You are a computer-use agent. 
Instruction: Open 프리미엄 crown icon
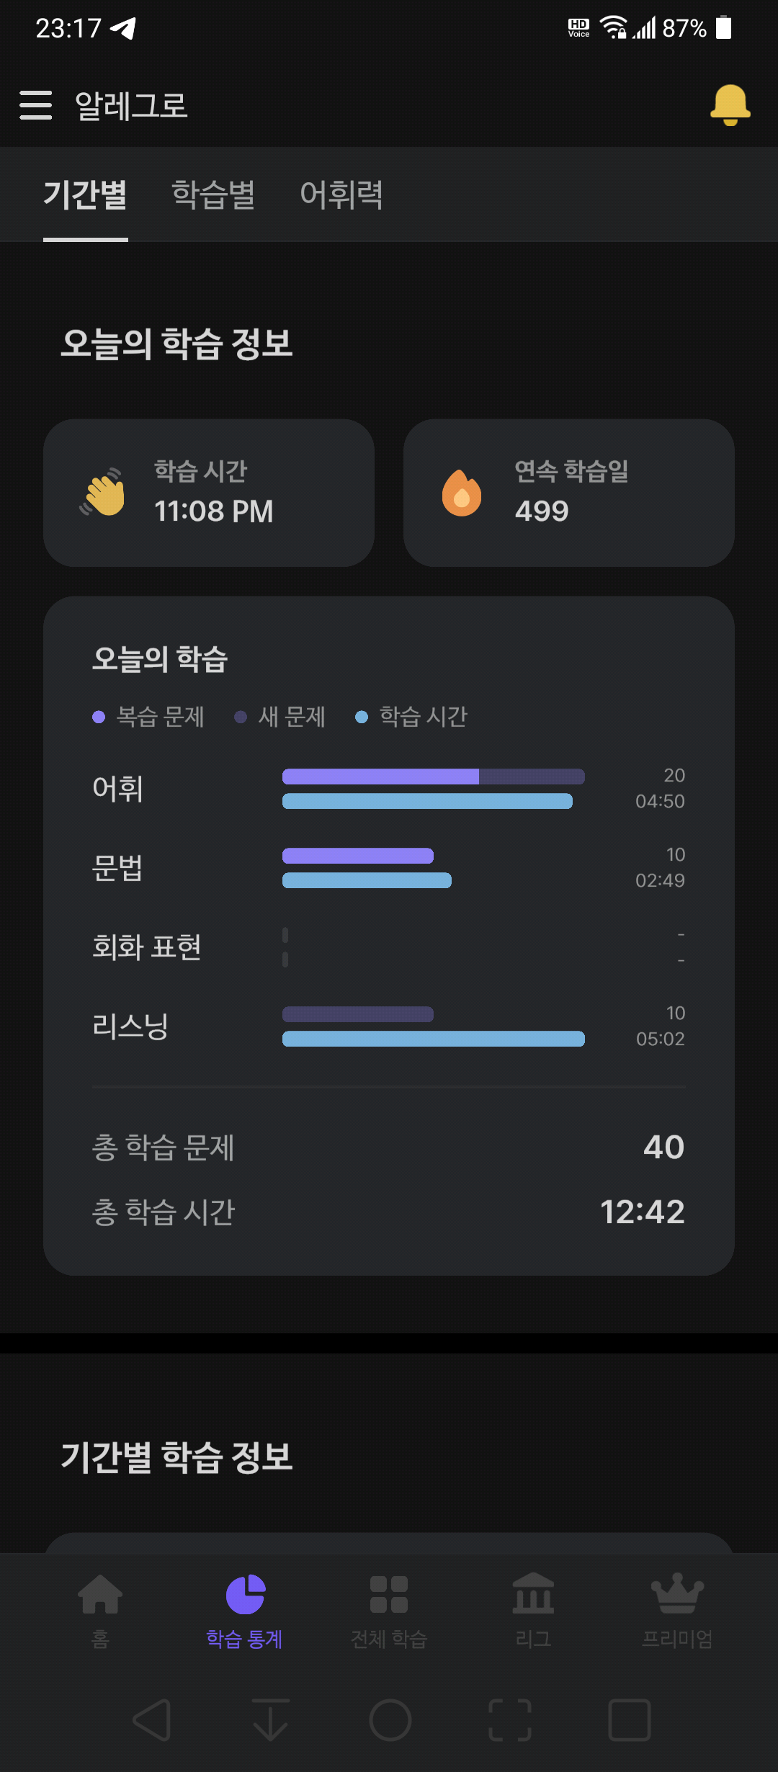(x=677, y=1593)
